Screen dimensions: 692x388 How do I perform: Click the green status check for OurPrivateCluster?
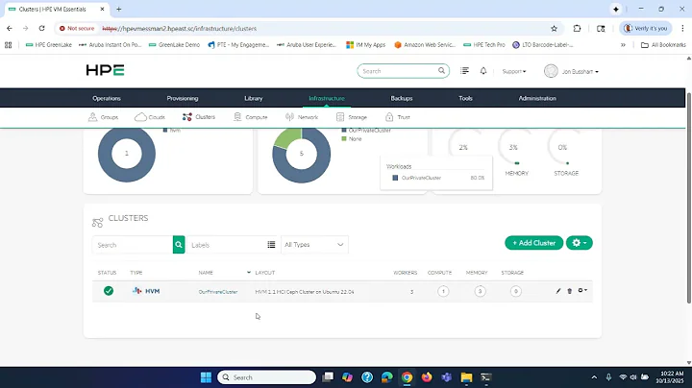tap(108, 291)
